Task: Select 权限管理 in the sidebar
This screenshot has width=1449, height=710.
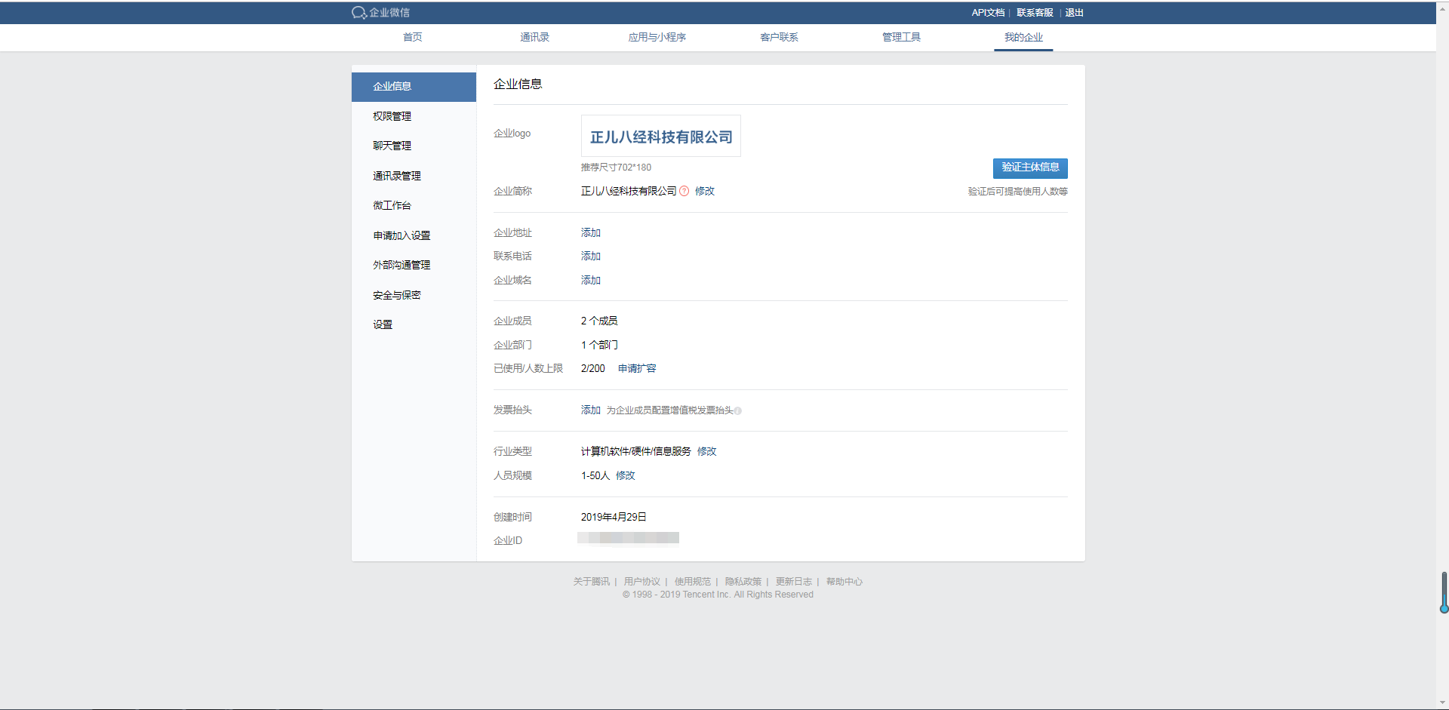Action: (x=392, y=116)
